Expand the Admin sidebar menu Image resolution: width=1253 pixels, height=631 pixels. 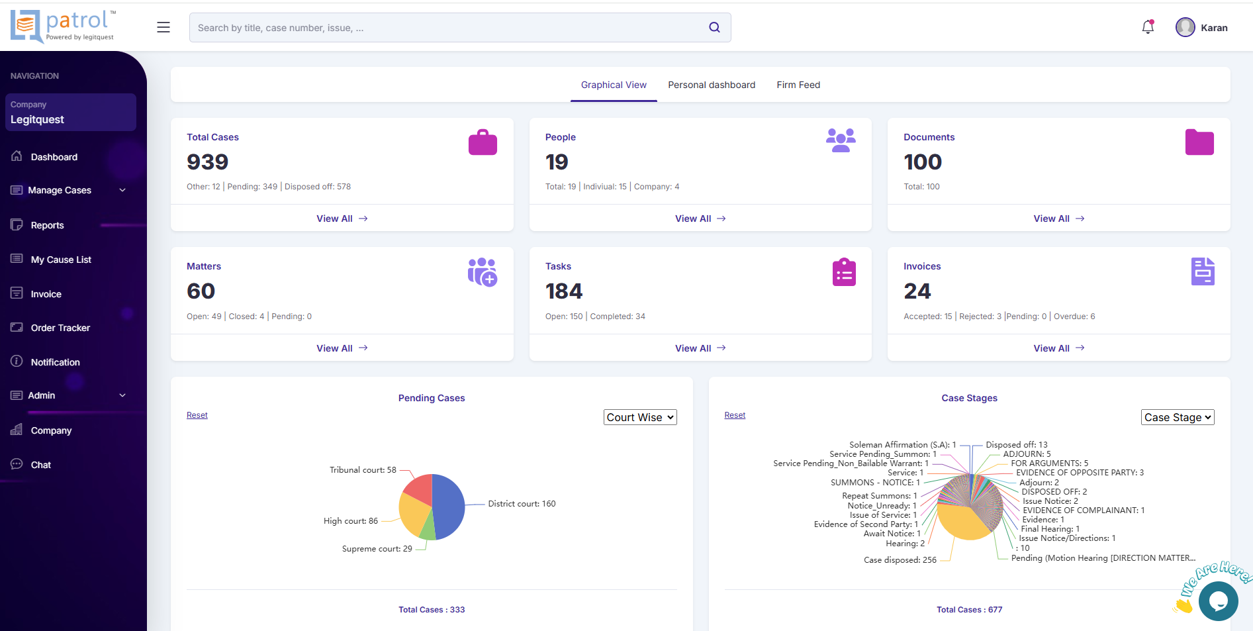tap(122, 395)
